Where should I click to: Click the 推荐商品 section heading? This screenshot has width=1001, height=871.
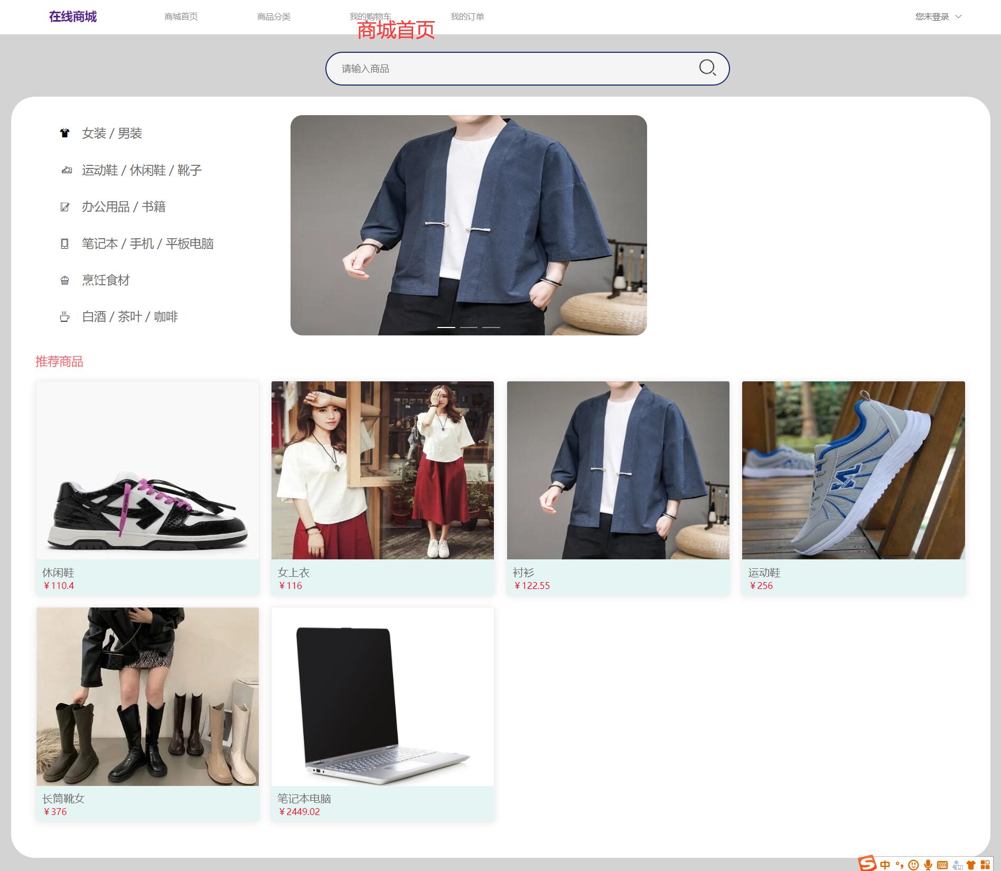[59, 362]
